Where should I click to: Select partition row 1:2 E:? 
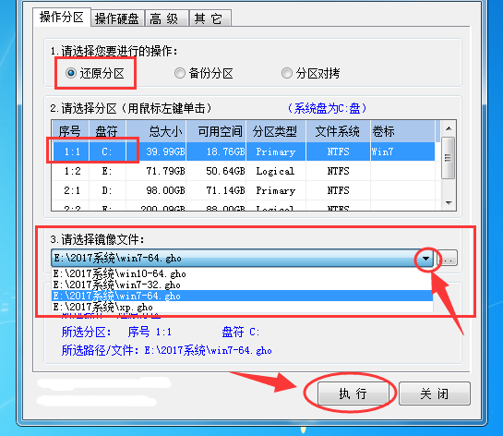pos(243,171)
